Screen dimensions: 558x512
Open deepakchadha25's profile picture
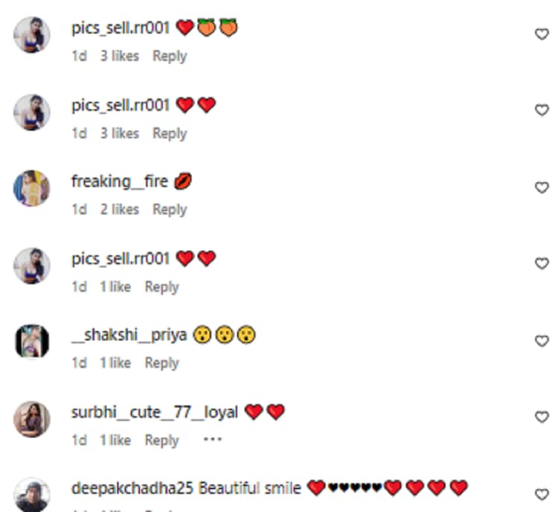[32, 495]
